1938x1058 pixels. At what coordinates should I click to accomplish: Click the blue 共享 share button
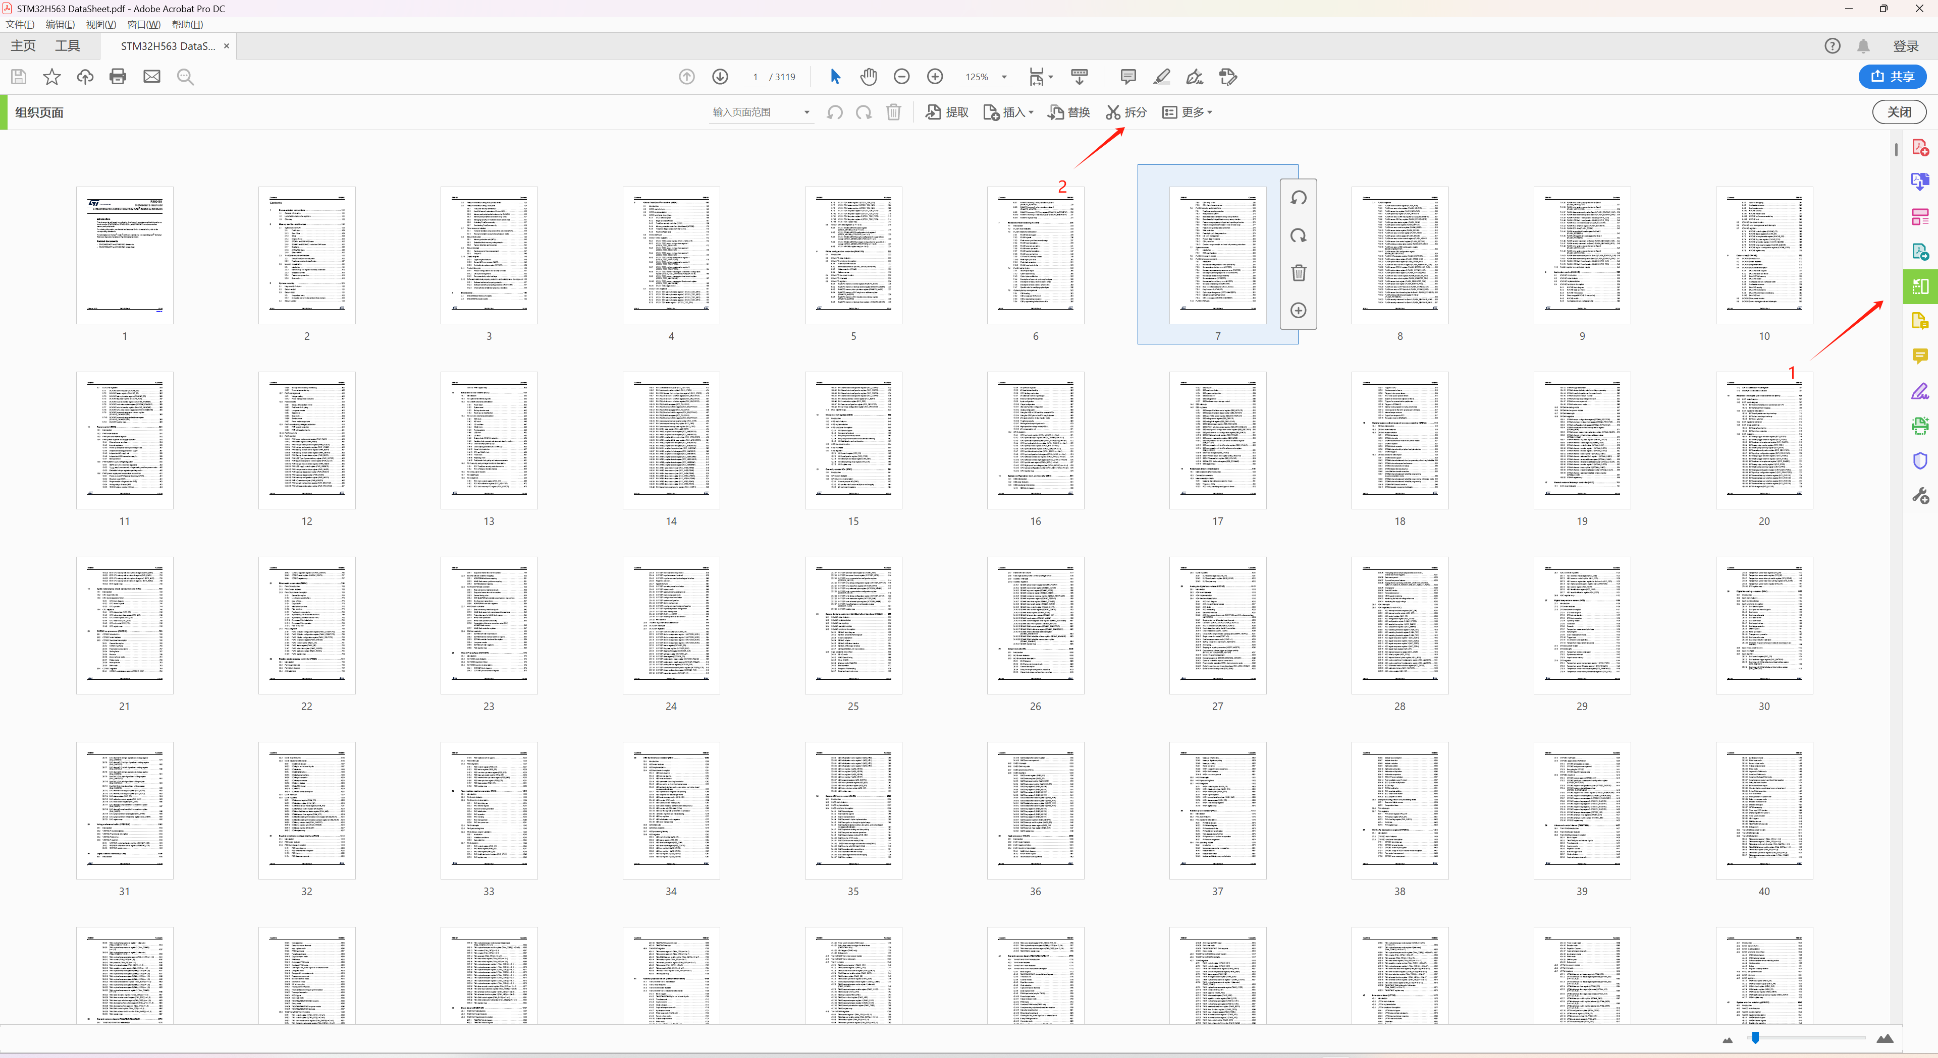[1892, 77]
